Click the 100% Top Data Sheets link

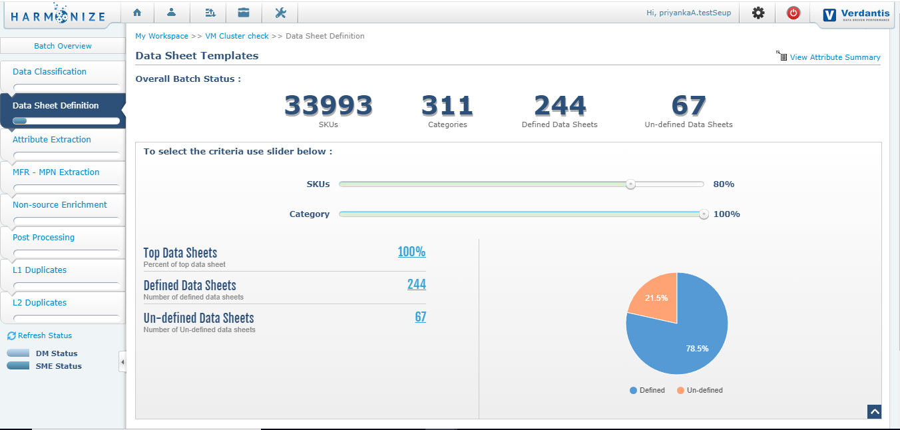point(411,252)
